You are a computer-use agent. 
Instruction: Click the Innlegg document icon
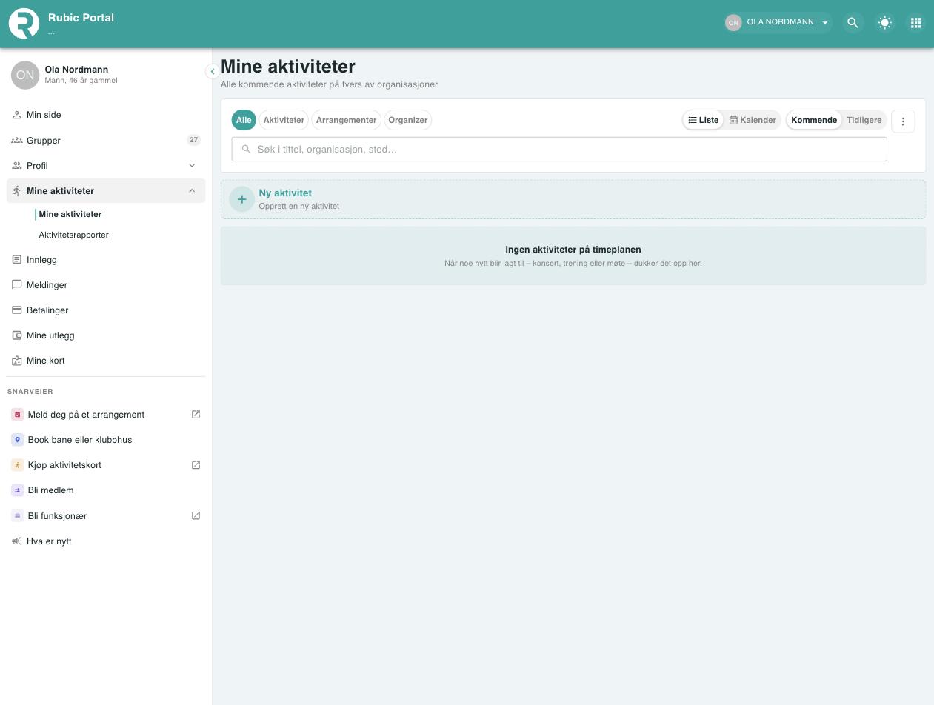click(x=17, y=260)
